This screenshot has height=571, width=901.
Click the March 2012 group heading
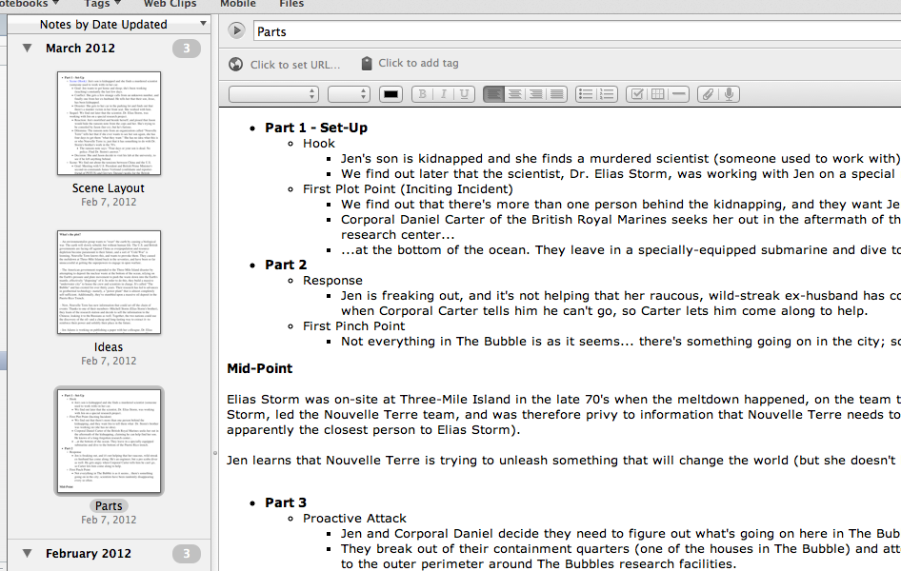(x=80, y=49)
